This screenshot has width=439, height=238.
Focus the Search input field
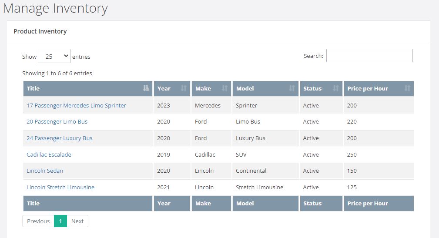click(369, 55)
